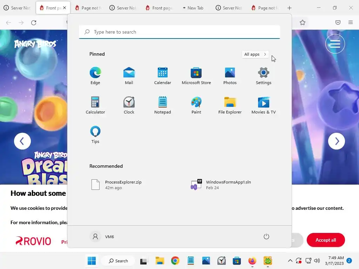359x269 pixels.
Task: Open Microsoft Store from Start menu pinned apps
Action: click(x=196, y=76)
